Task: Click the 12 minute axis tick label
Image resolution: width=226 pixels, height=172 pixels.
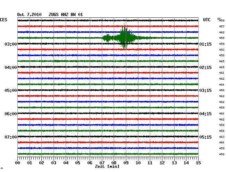Action: point(162,163)
